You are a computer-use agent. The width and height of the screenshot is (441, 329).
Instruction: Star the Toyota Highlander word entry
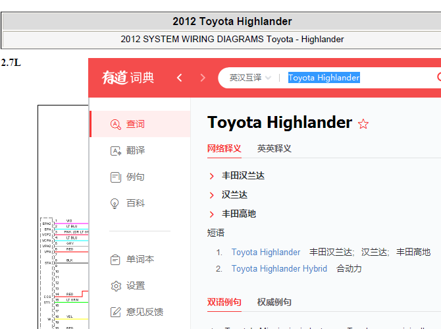click(363, 124)
